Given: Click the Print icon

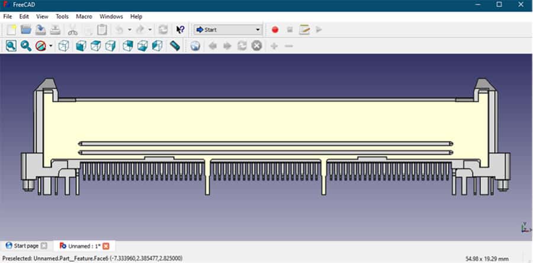Looking at the screenshot, I should point(56,30).
